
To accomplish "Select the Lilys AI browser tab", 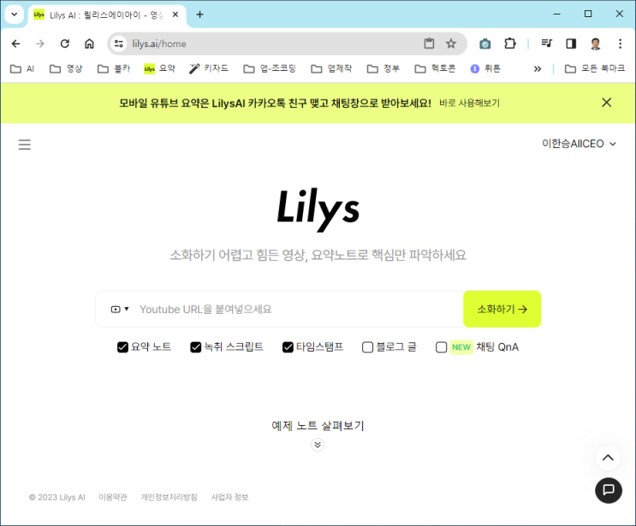I will (107, 15).
